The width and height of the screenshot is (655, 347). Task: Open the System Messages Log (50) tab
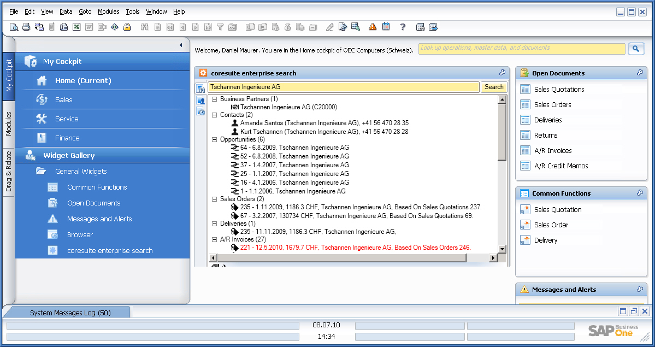(x=70, y=313)
